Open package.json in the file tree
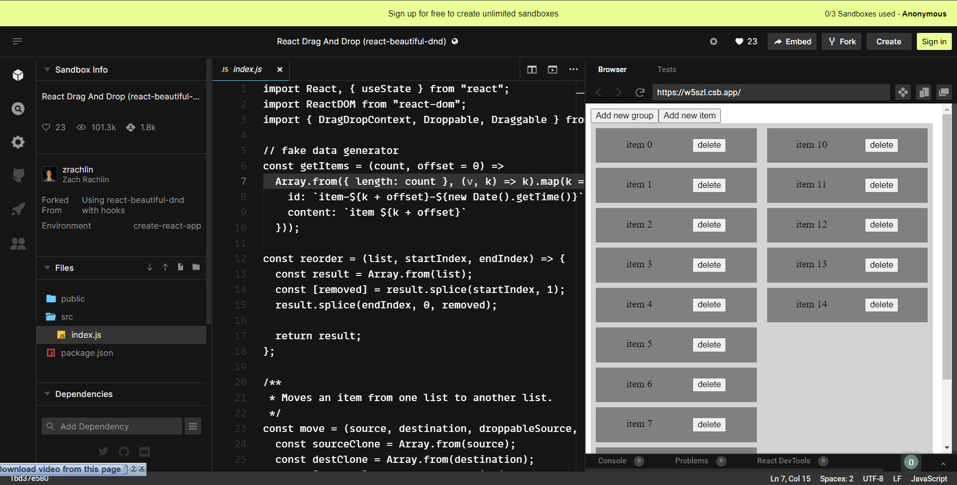Image resolution: width=957 pixels, height=485 pixels. coord(121,353)
